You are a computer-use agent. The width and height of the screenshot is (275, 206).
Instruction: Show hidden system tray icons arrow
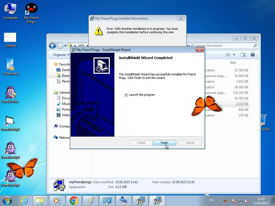tap(219, 201)
